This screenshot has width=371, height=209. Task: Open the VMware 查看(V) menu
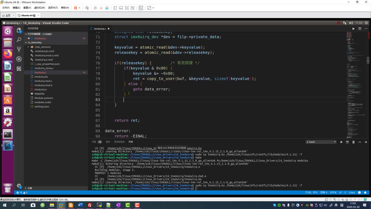click(27, 8)
